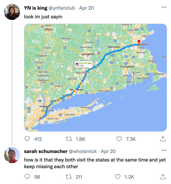Open more options for YN is king tweet
The width and height of the screenshot is (171, 184).
[x=164, y=7]
